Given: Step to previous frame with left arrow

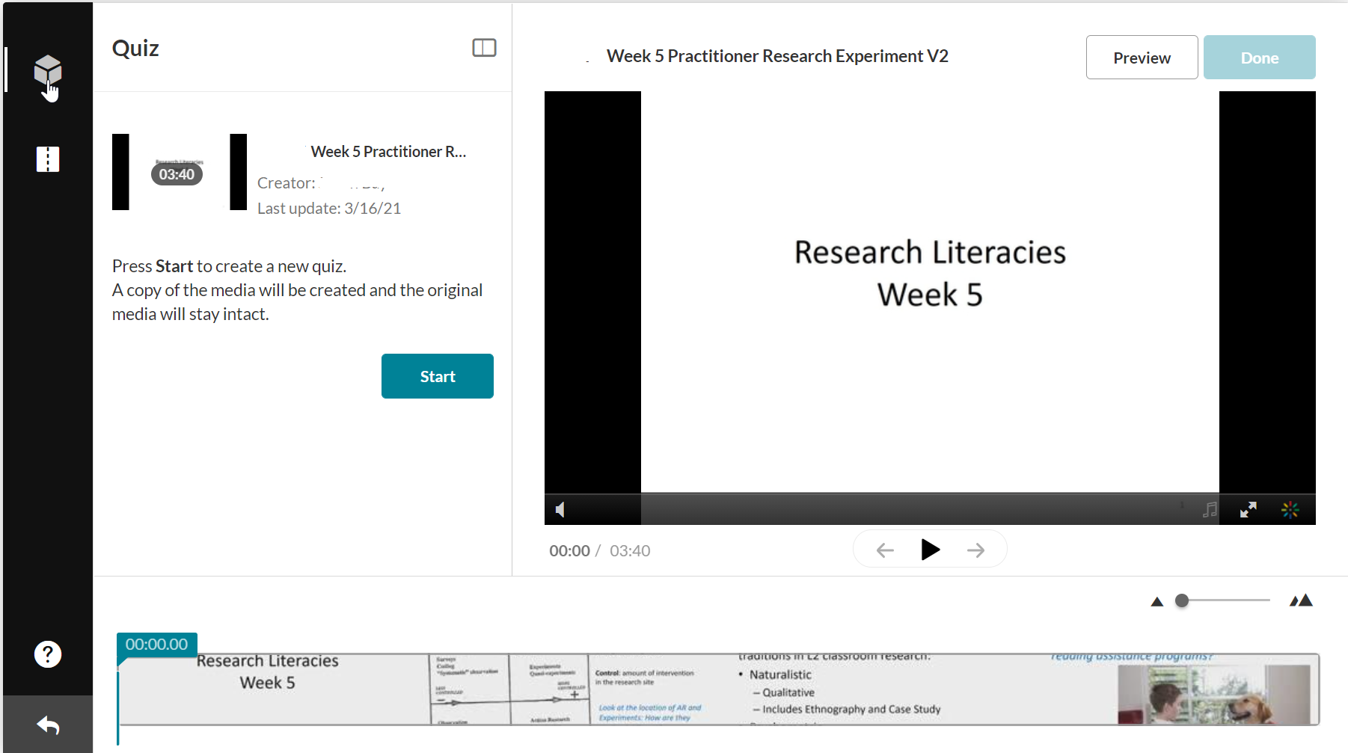Looking at the screenshot, I should [885, 550].
